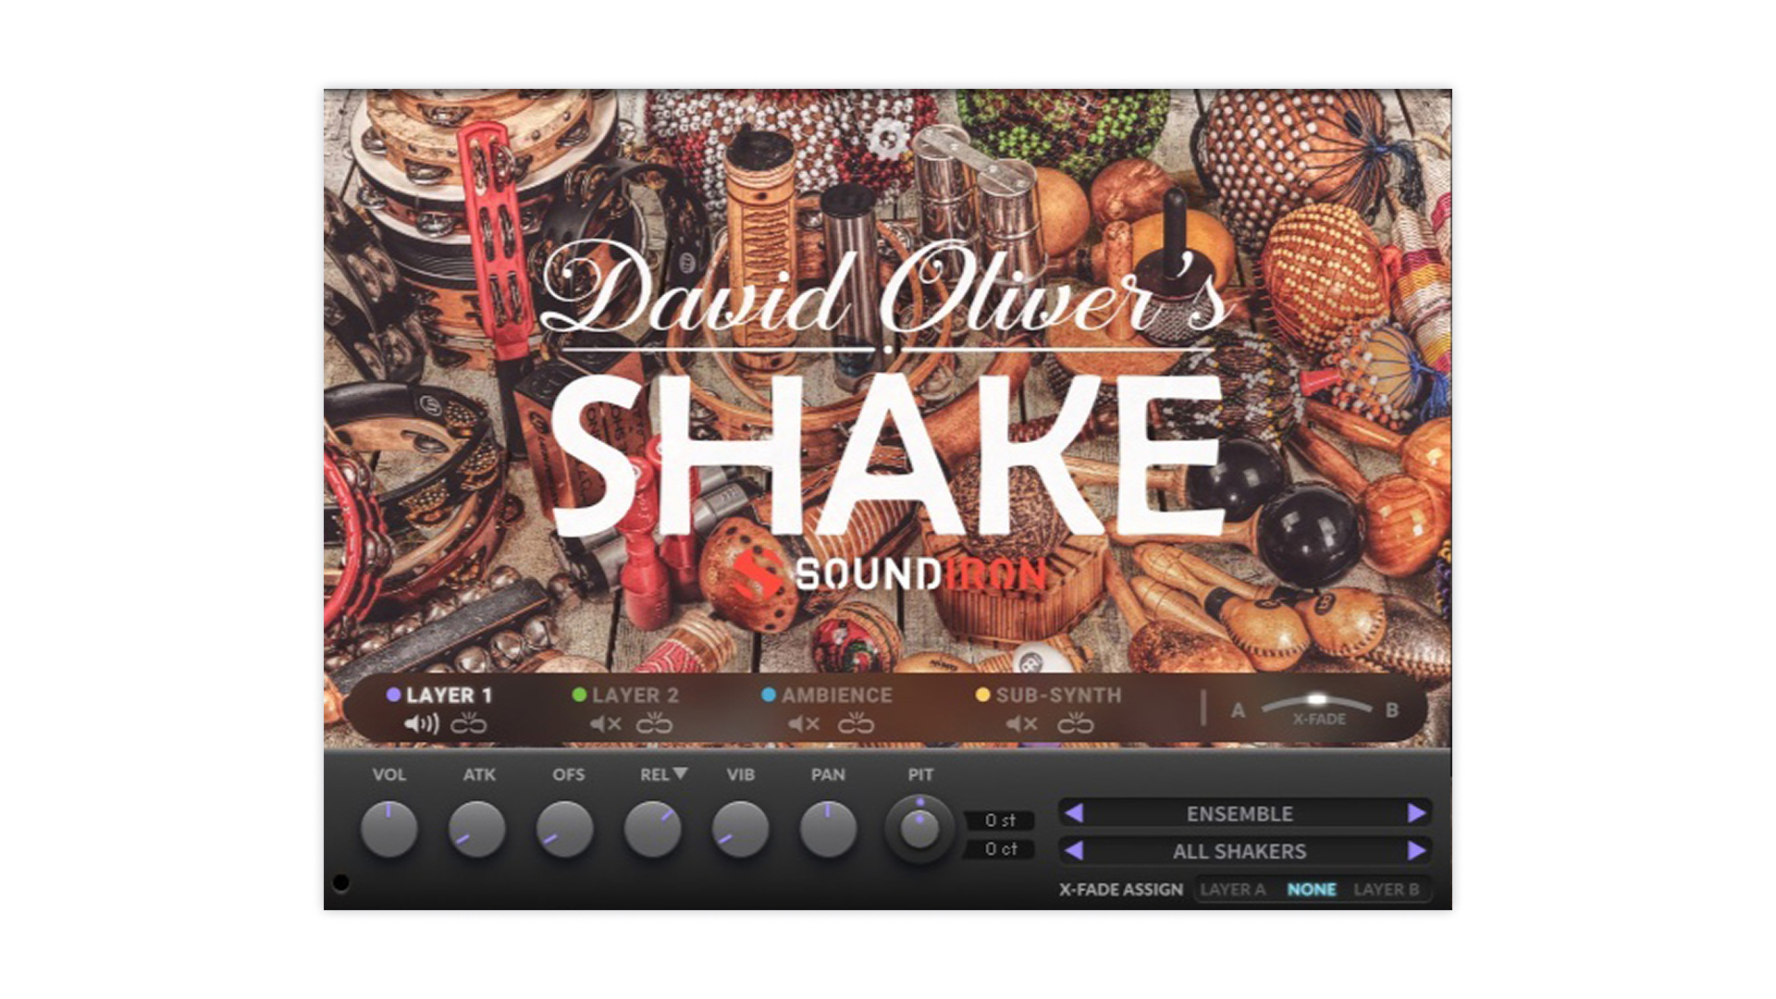
Task: Select LAYER B for X-Fade assign
Action: point(1386,890)
